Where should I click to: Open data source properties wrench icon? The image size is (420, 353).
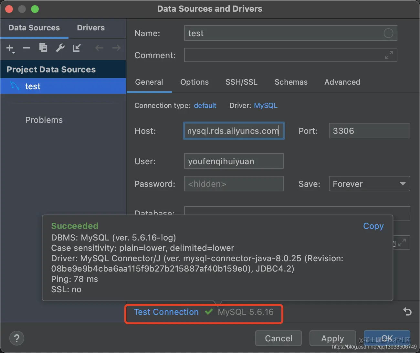tap(60, 48)
